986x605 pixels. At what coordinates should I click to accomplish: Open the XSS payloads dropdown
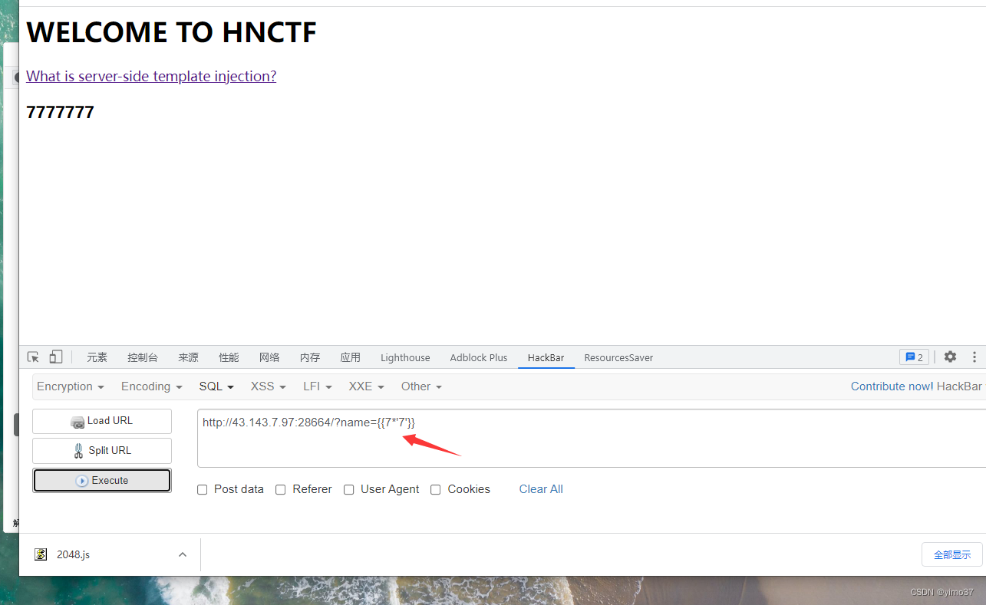(267, 386)
